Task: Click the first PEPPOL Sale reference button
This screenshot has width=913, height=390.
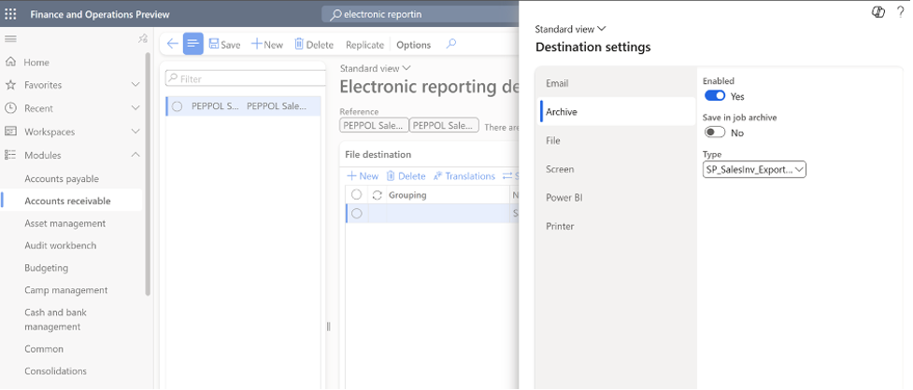Action: tap(373, 125)
